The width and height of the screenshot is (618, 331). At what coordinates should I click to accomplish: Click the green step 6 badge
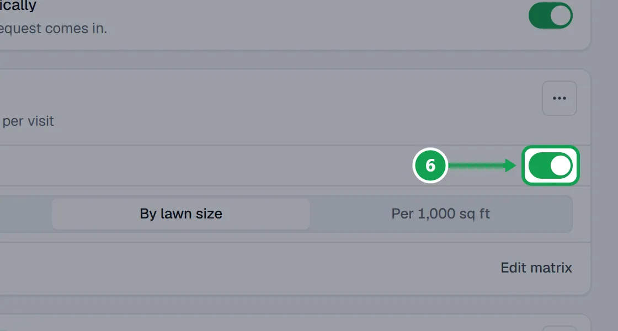[430, 165]
